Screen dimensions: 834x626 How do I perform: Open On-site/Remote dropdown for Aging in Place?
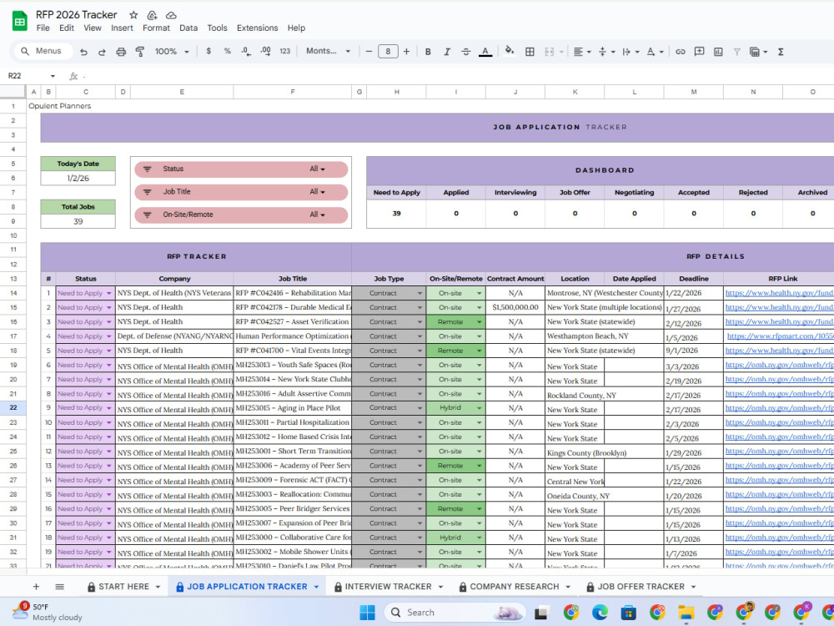point(479,408)
